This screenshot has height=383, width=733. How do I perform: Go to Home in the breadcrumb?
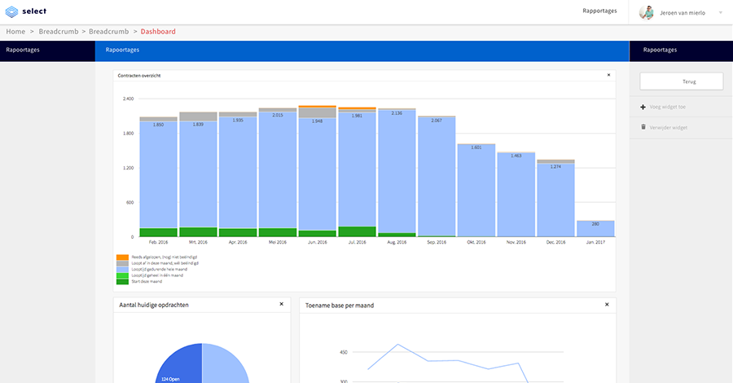coord(15,32)
